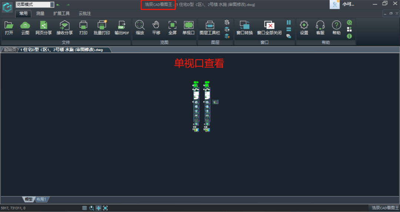
Task: Minimize the inner document window
Action: click(x=386, y=14)
